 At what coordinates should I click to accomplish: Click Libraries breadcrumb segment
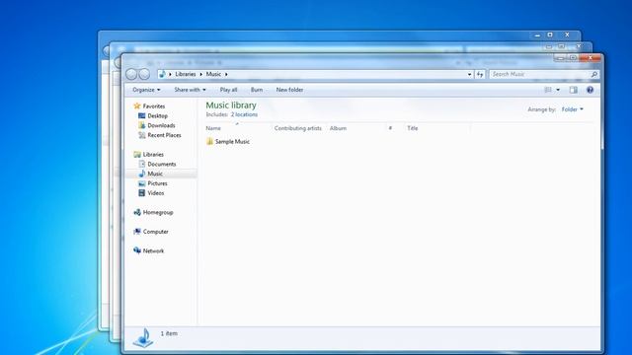tap(186, 75)
